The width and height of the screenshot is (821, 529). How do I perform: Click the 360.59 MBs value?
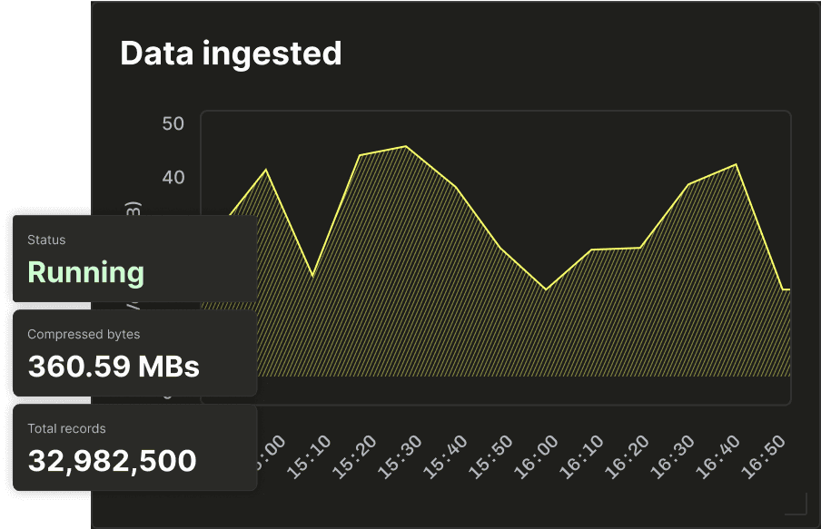(114, 367)
